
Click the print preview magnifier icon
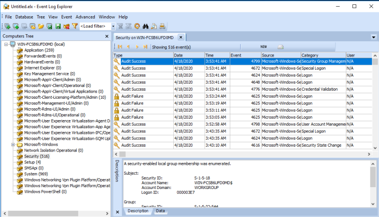click(153, 26)
